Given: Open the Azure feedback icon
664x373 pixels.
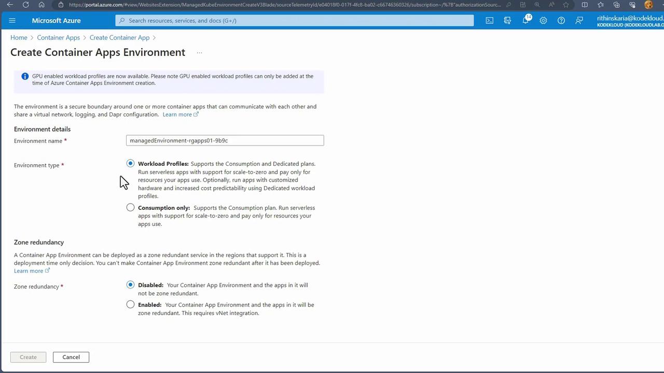Looking at the screenshot, I should [579, 21].
